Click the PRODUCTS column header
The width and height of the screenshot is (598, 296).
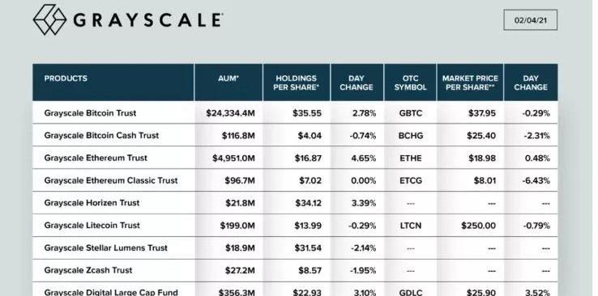click(66, 78)
